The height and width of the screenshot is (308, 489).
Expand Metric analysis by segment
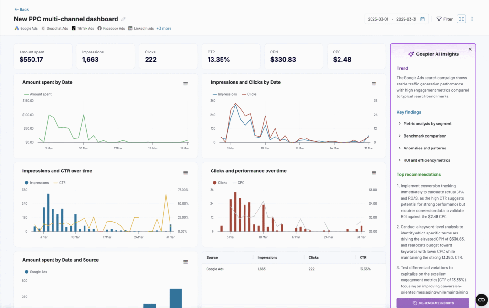(x=425, y=124)
